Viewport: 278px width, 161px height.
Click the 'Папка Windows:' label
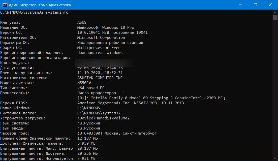16,108
